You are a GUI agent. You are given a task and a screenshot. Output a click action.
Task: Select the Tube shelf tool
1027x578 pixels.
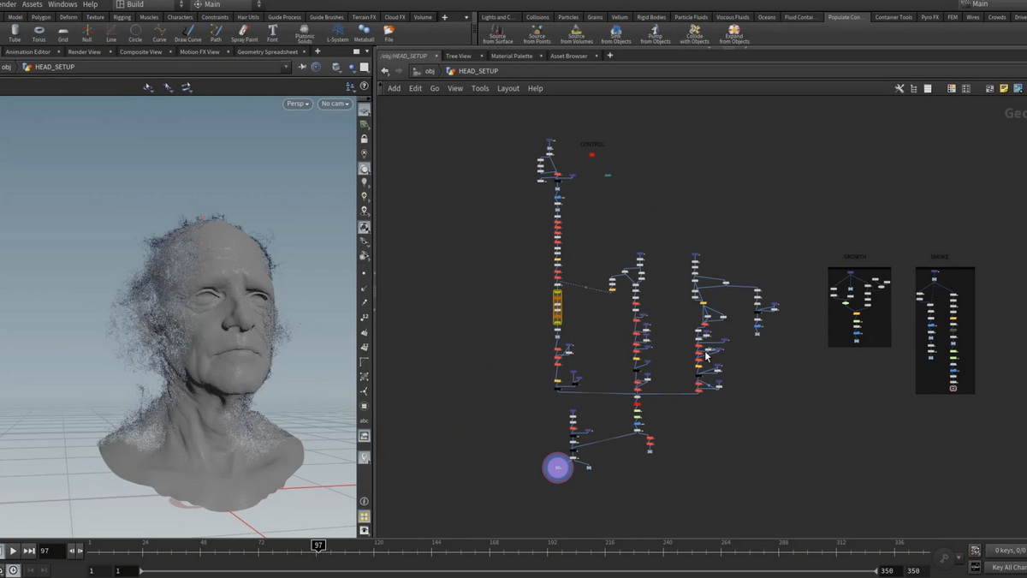click(15, 33)
